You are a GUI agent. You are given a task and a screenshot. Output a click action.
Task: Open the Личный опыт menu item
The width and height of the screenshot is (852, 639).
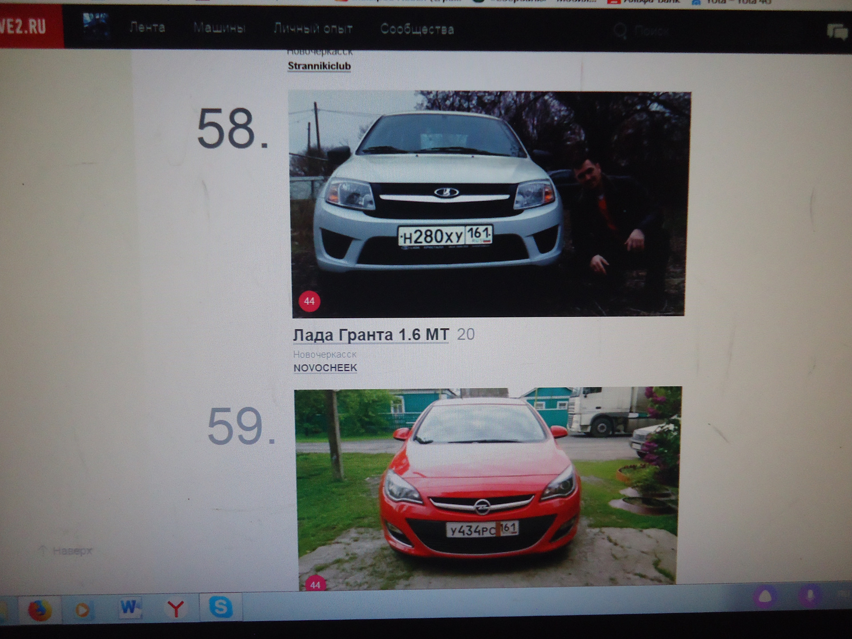313,29
